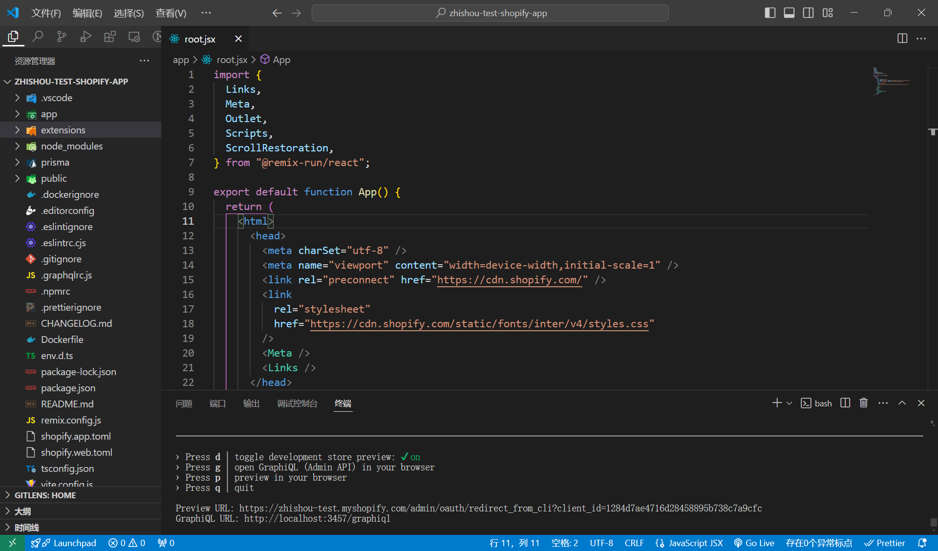Split the editor to the right
Screen dimensions: 938x551
(902, 39)
